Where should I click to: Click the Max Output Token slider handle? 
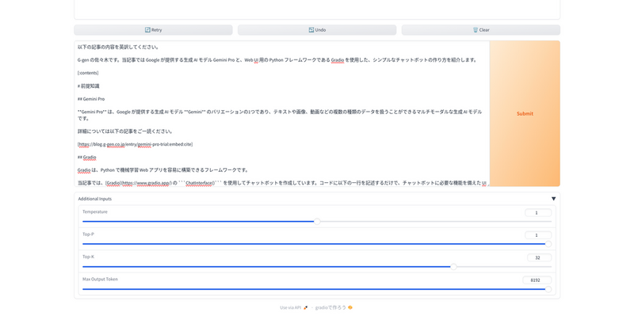tap(548, 289)
